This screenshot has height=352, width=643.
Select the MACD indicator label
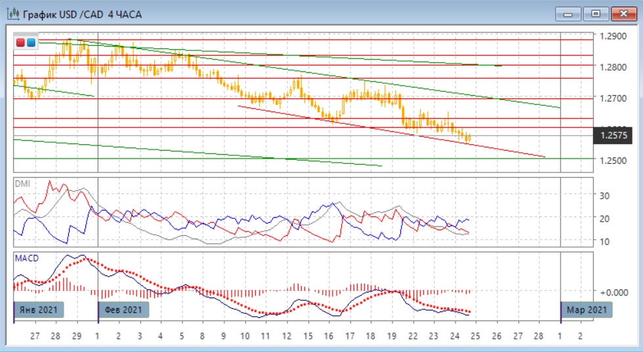pos(26,258)
